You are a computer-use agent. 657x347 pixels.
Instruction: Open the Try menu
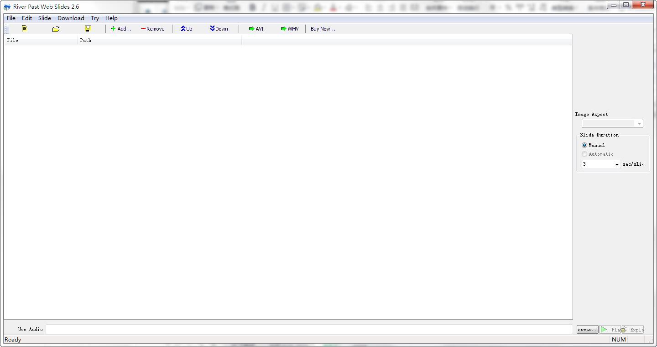point(95,18)
